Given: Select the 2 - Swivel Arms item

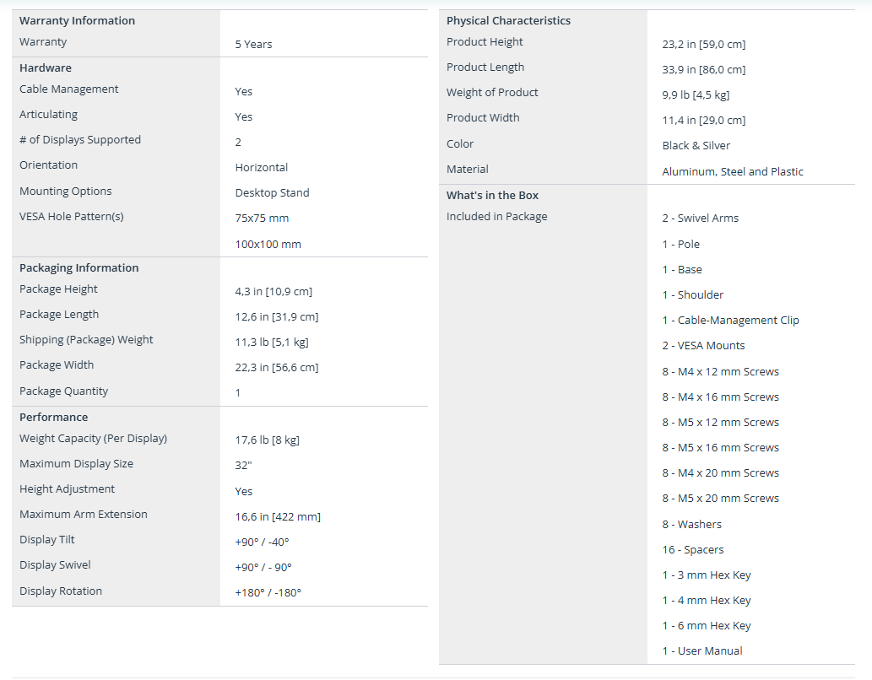Looking at the screenshot, I should click(700, 218).
